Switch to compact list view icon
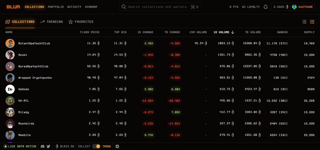 tap(305, 22)
